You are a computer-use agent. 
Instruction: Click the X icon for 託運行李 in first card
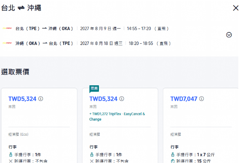11,161
